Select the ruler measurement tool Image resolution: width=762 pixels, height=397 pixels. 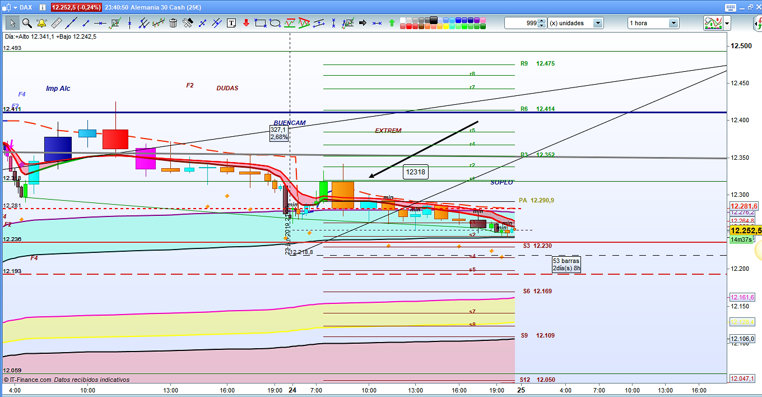pos(56,23)
